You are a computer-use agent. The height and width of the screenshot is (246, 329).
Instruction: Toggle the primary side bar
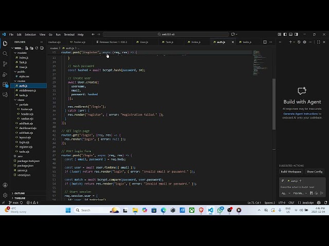(x=285, y=34)
